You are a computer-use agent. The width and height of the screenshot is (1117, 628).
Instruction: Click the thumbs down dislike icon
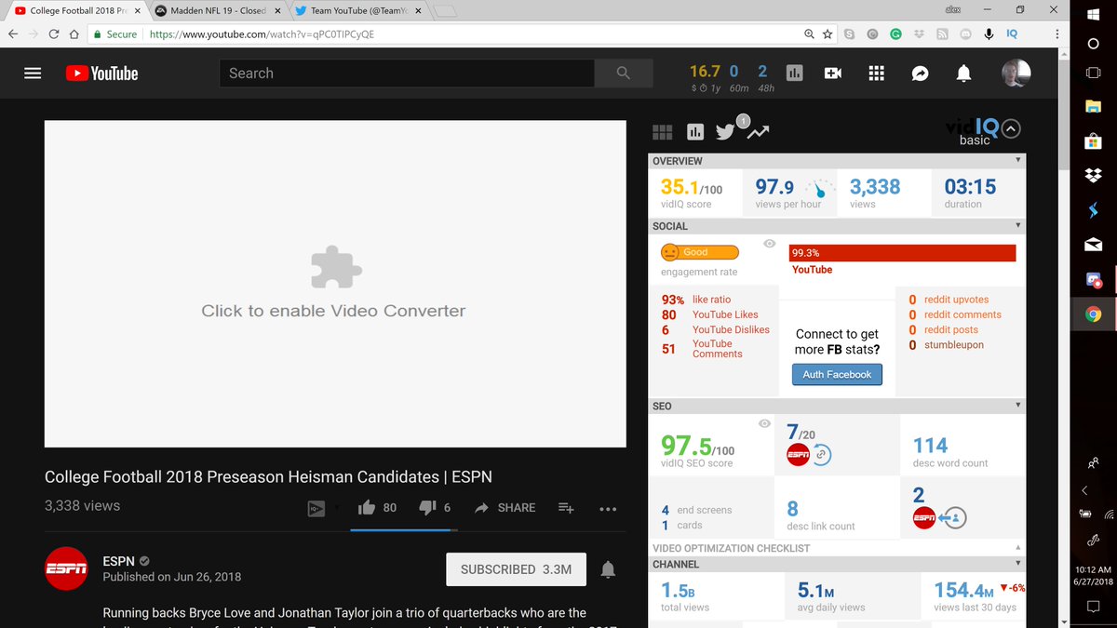[x=428, y=507]
